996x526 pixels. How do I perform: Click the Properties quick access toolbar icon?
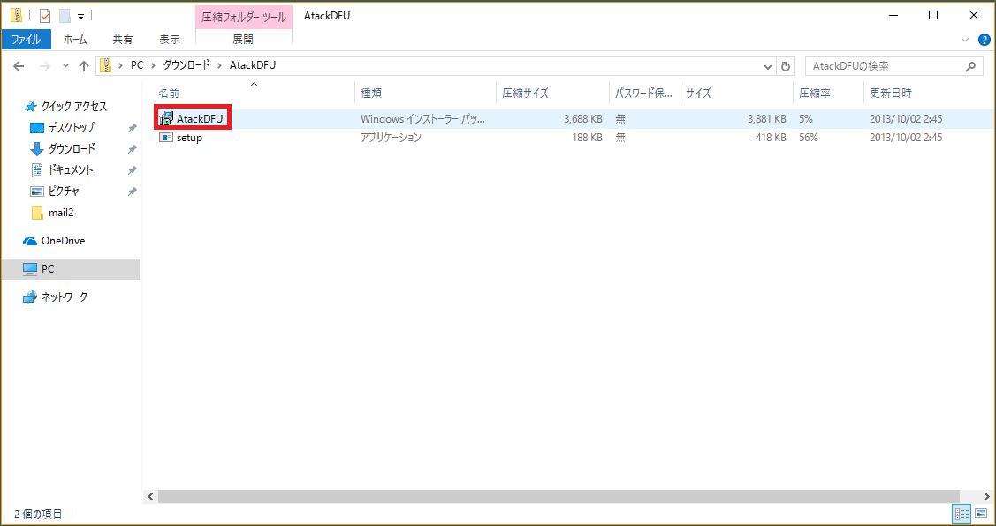(45, 16)
